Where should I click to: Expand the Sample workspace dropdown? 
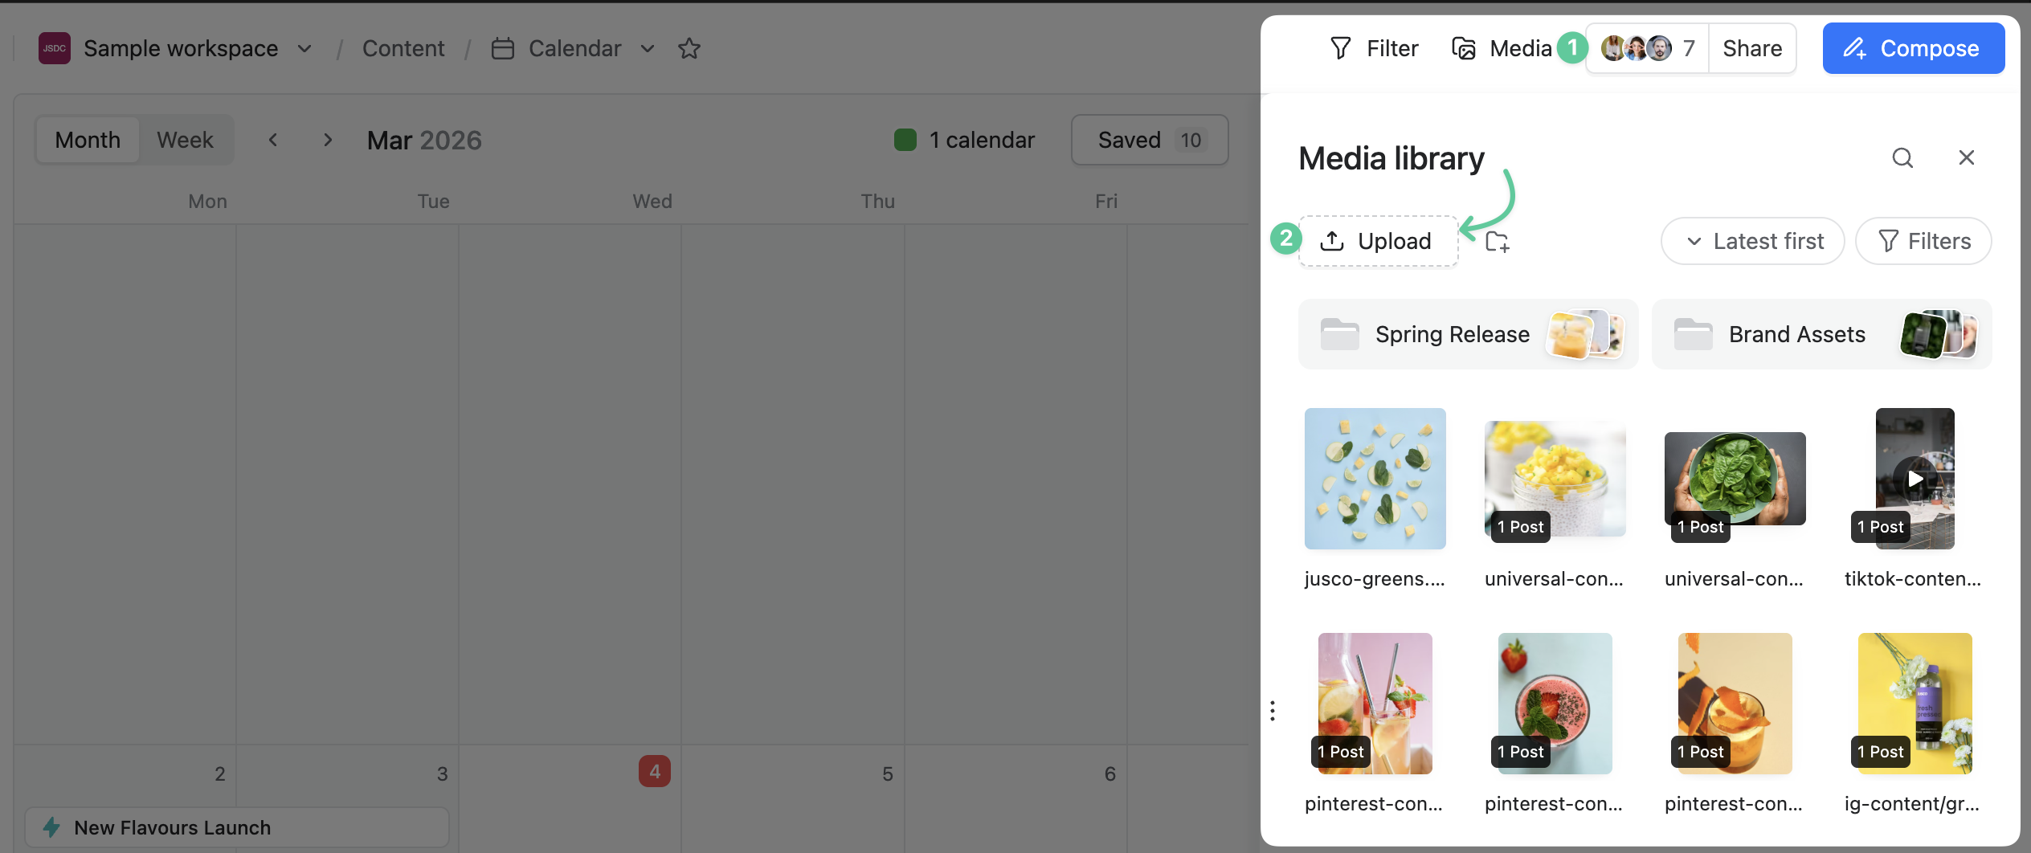304,49
